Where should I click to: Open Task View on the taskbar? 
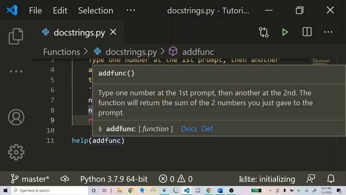pos(104,190)
